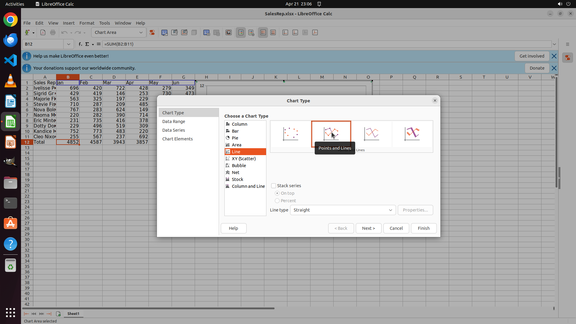The width and height of the screenshot is (576, 324).
Task: Select the On top radio button
Action: click(277, 193)
